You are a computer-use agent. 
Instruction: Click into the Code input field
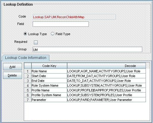(74, 17)
